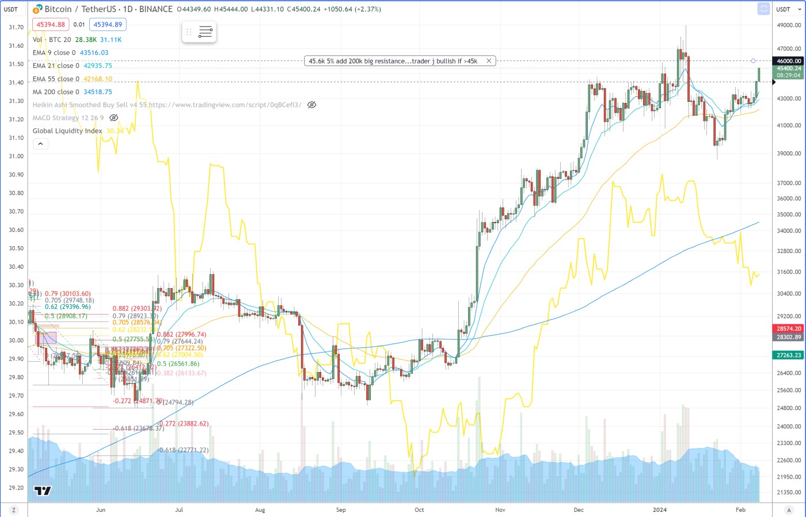Select the EMA 21 close 0 legend

(x=56, y=66)
